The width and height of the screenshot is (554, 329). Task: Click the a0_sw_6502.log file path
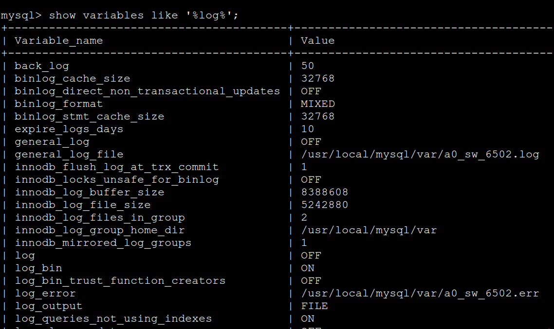tap(420, 154)
